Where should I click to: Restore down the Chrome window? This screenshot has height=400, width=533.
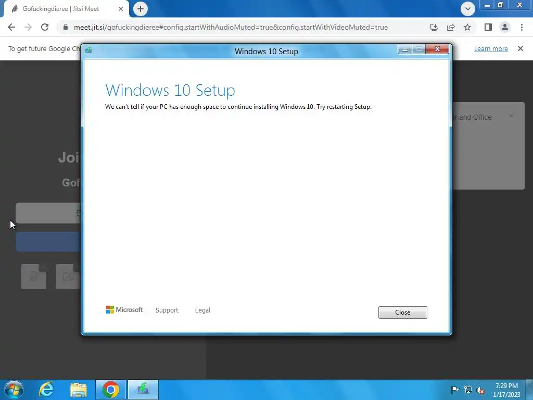pos(500,5)
